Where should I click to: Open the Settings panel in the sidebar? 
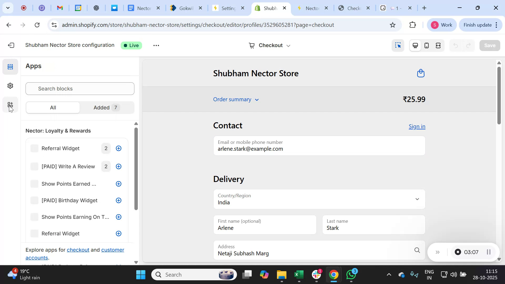[x=10, y=85]
